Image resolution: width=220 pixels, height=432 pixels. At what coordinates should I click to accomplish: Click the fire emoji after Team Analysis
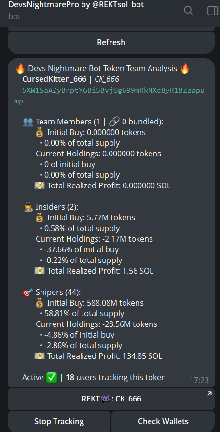point(185,69)
